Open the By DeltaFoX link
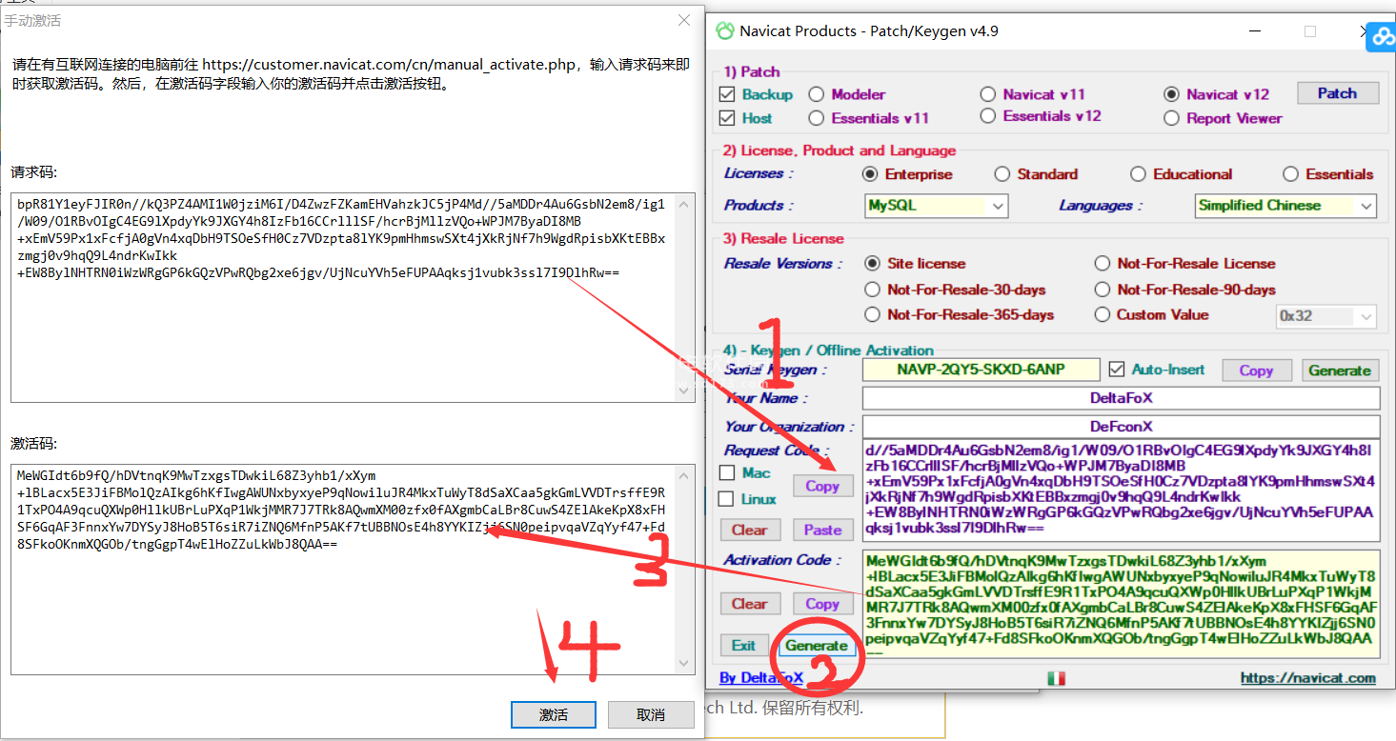Image resolution: width=1396 pixels, height=741 pixels. tap(761, 678)
